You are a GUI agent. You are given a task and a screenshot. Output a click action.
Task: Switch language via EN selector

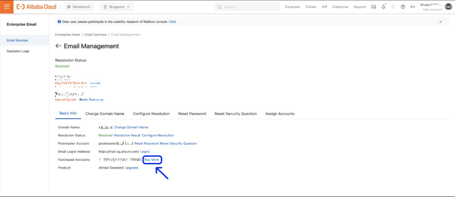click(x=413, y=7)
